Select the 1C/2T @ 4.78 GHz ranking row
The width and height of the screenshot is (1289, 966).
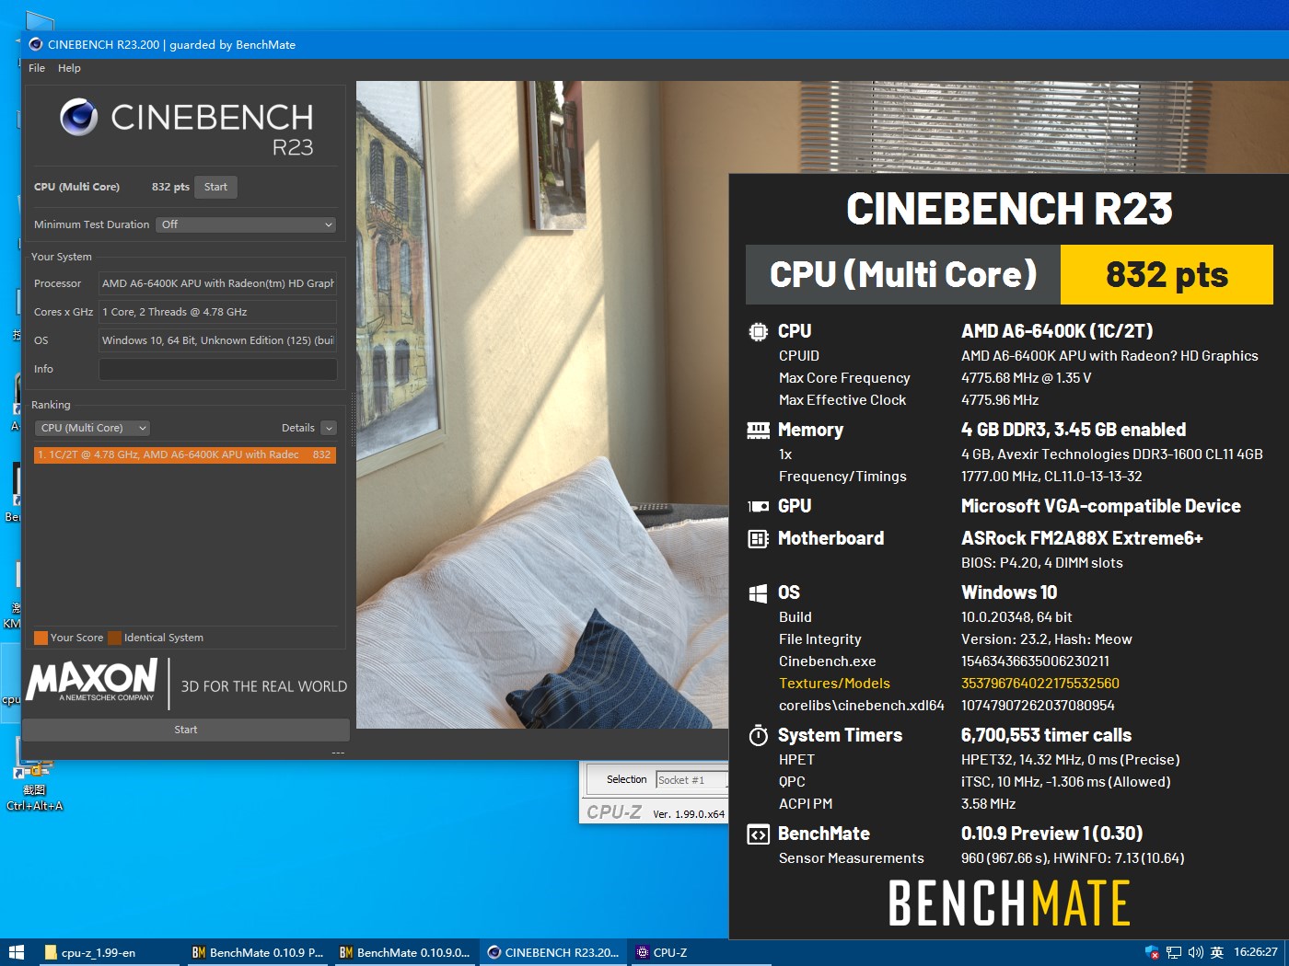tap(185, 454)
